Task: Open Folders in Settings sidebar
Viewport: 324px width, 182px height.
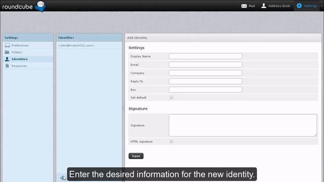Action: pos(28,52)
